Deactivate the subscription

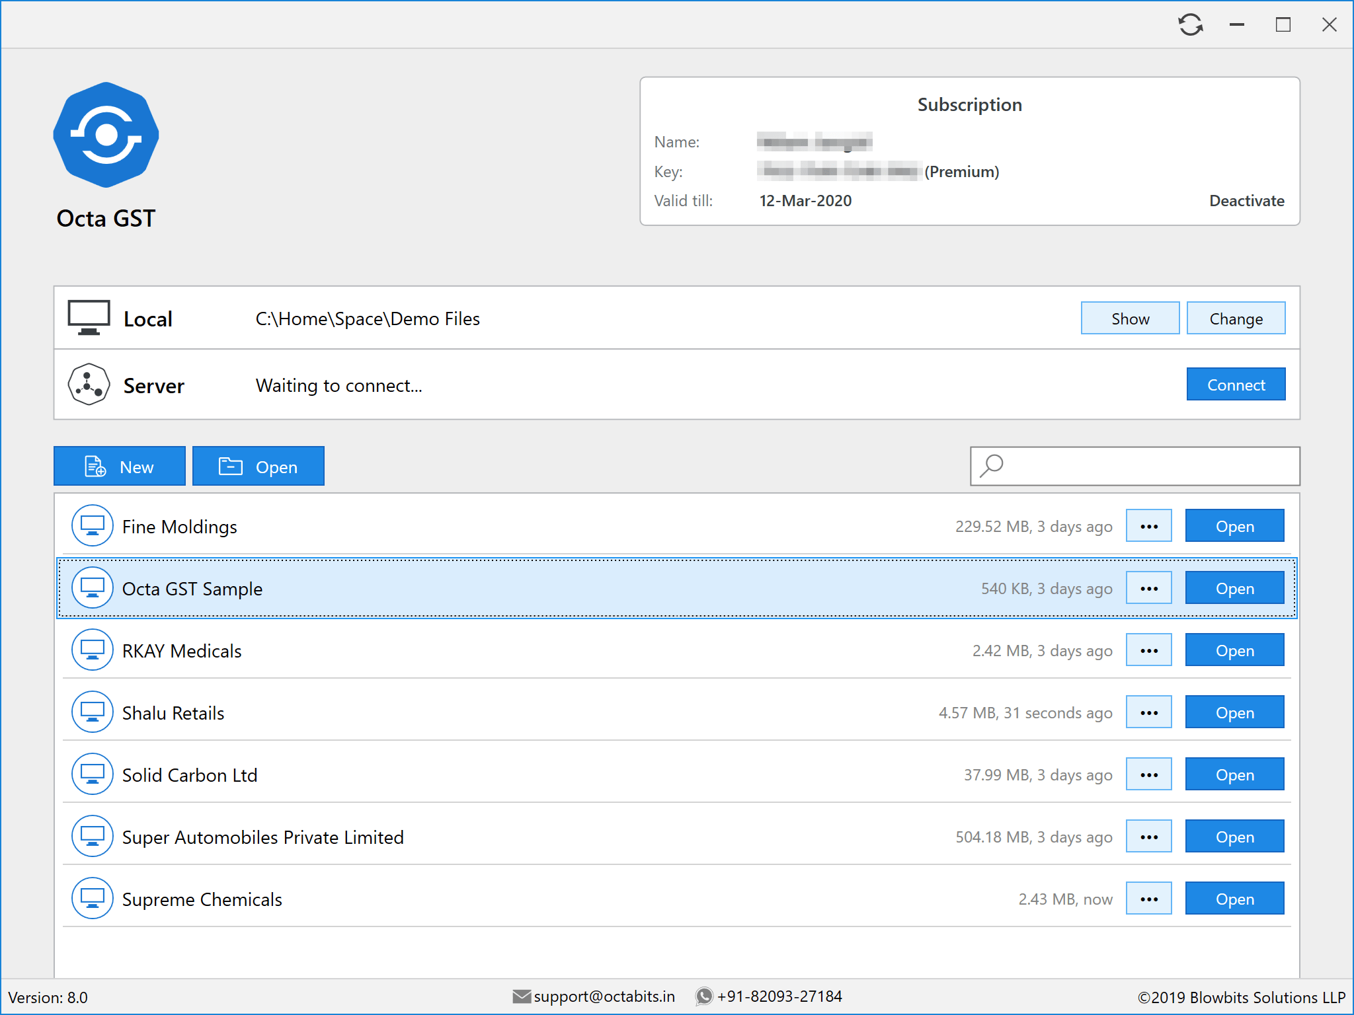1247,201
